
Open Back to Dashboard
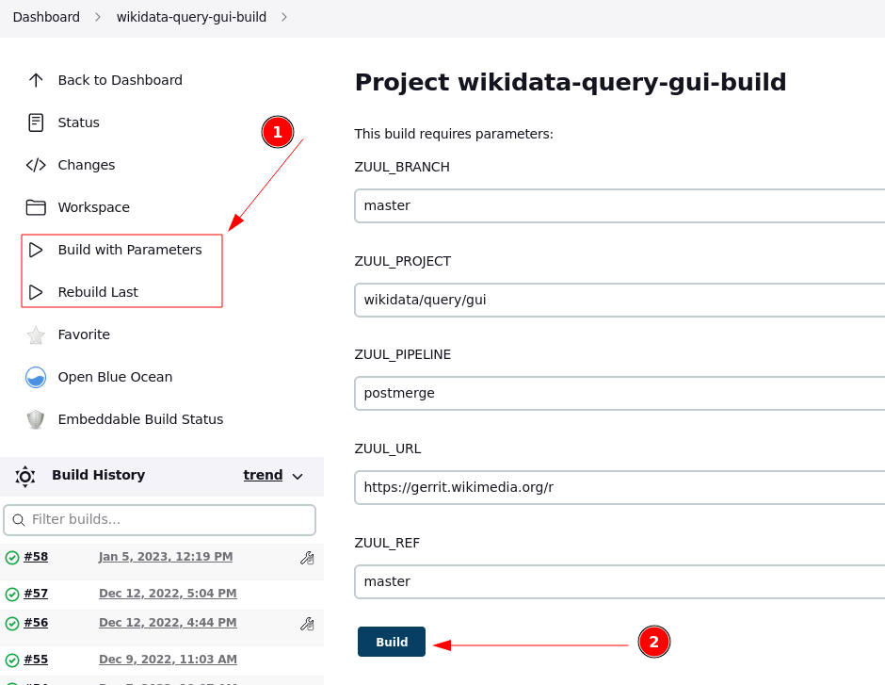(x=121, y=80)
